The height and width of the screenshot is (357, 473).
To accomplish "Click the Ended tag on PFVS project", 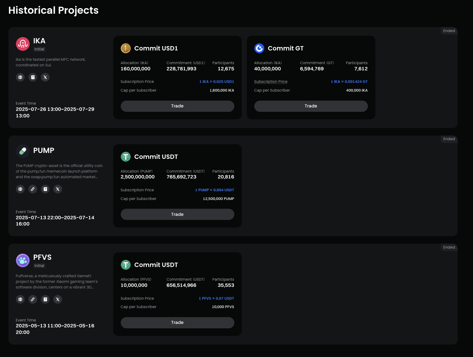I will click(449, 247).
